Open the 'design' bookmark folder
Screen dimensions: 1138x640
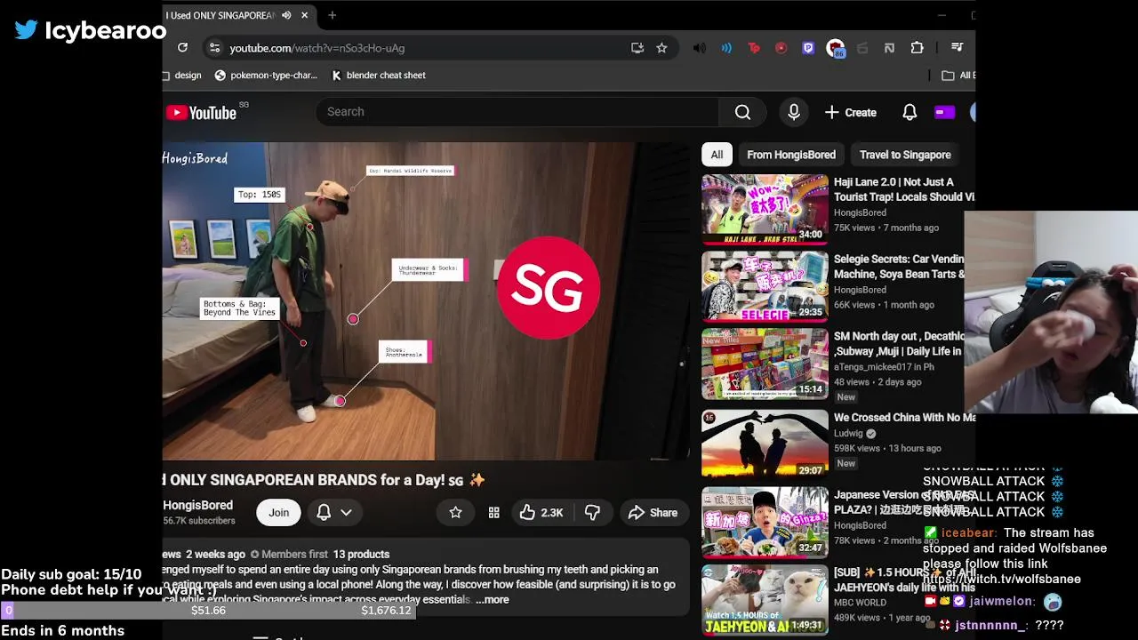tap(182, 76)
